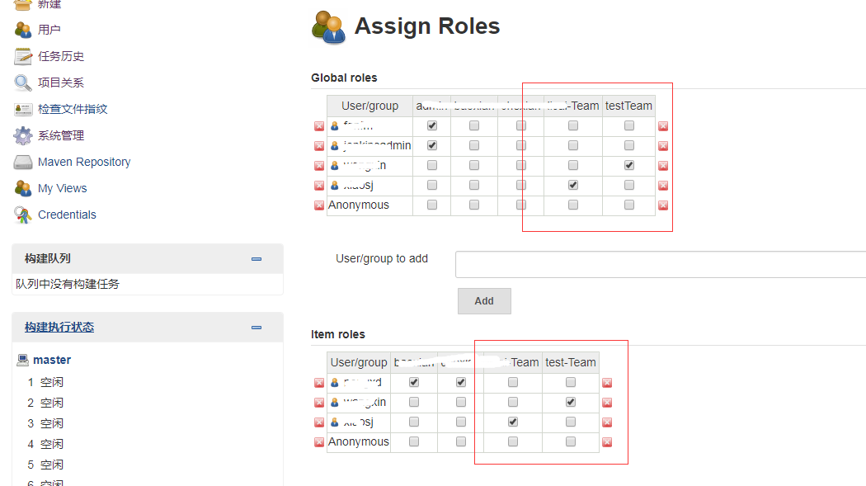Open the 检查文件指纹 fingerprint icon
This screenshot has width=866, height=486.
click(22, 110)
